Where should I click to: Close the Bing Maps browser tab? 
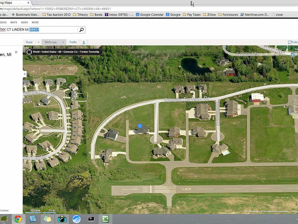28,3
